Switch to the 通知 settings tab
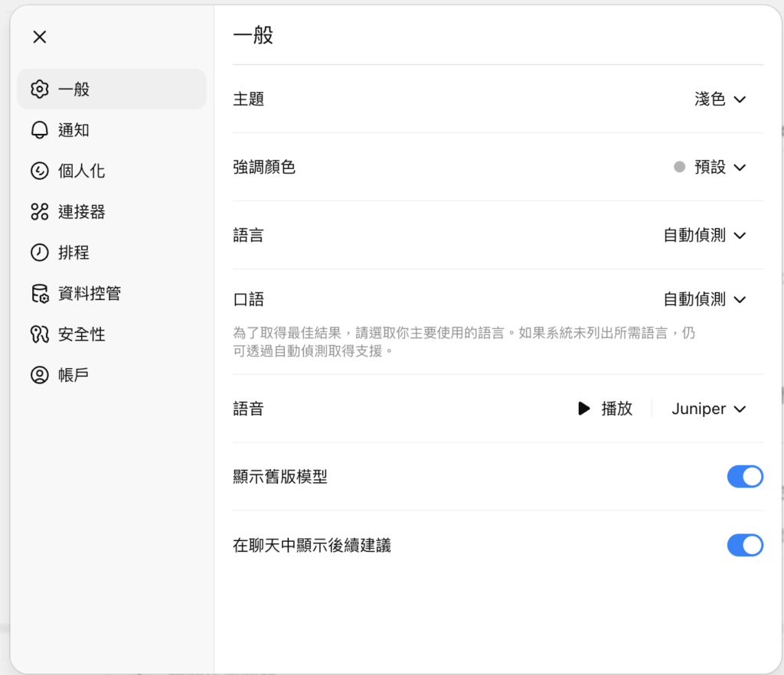 tap(74, 130)
